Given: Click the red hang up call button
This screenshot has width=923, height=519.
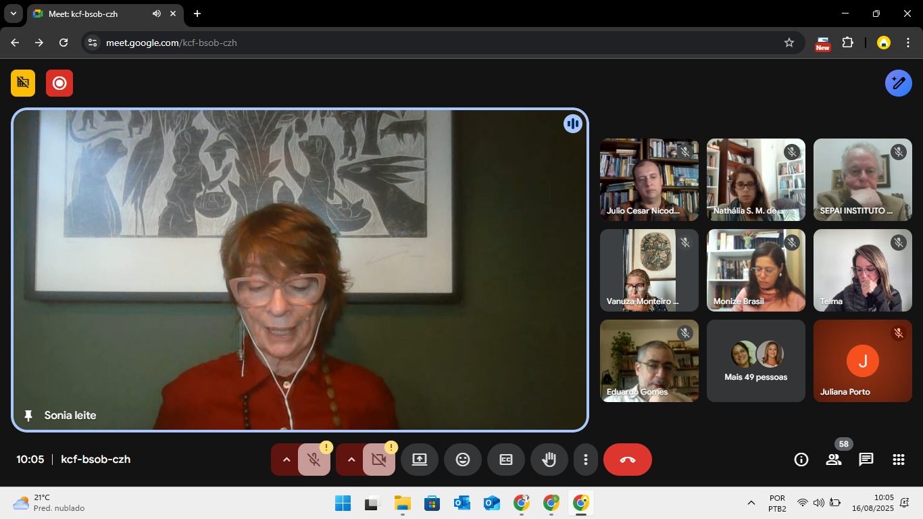Looking at the screenshot, I should (627, 460).
